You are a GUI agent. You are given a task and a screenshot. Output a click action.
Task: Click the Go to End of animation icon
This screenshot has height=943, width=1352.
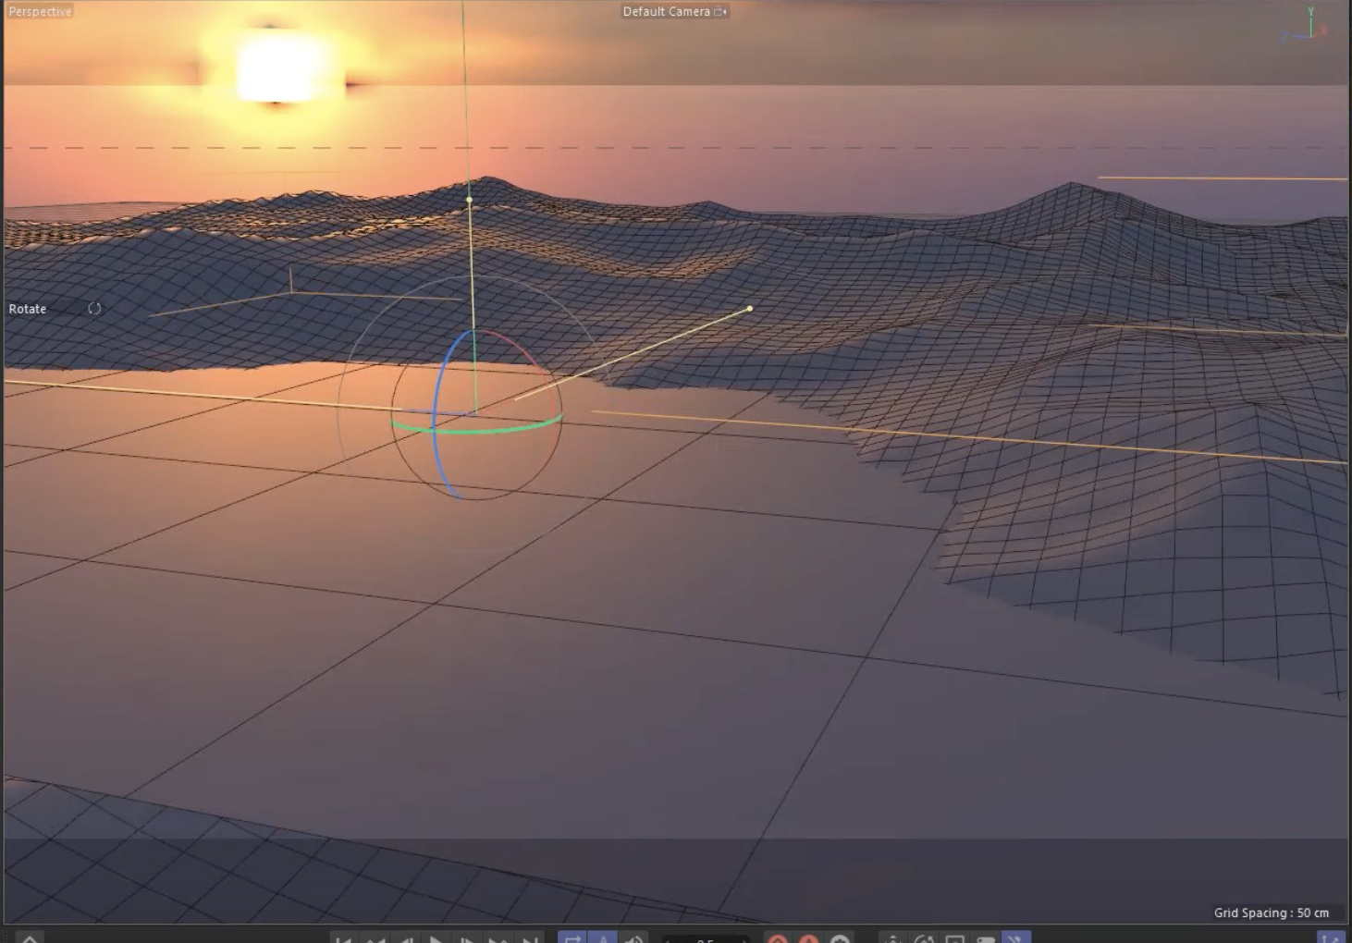[x=531, y=938]
